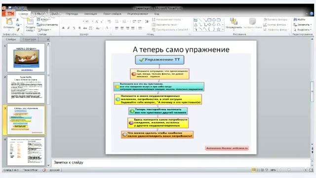Switch to the Переходы ribbon tab

pos(72,14)
